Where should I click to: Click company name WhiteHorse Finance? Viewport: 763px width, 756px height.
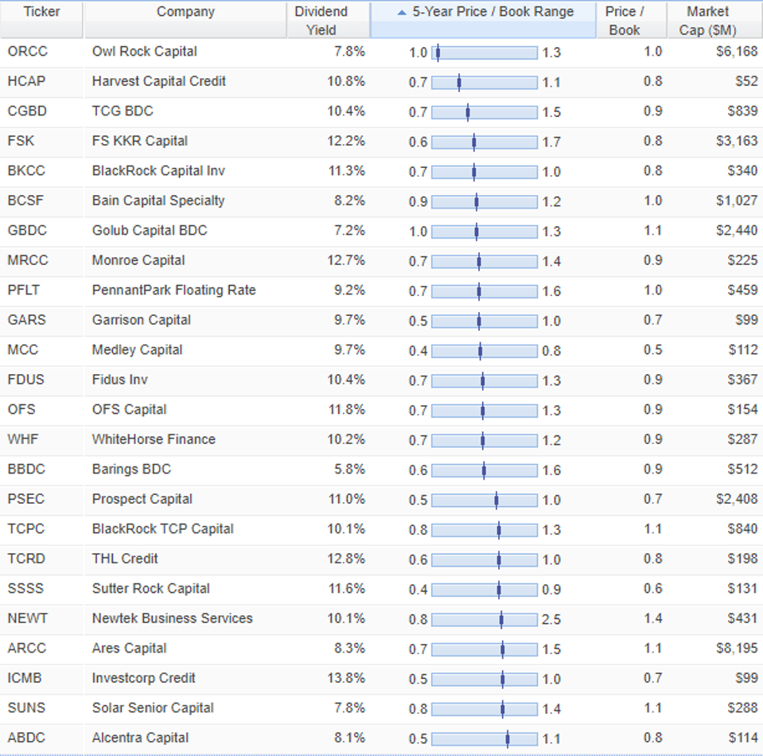tap(154, 439)
